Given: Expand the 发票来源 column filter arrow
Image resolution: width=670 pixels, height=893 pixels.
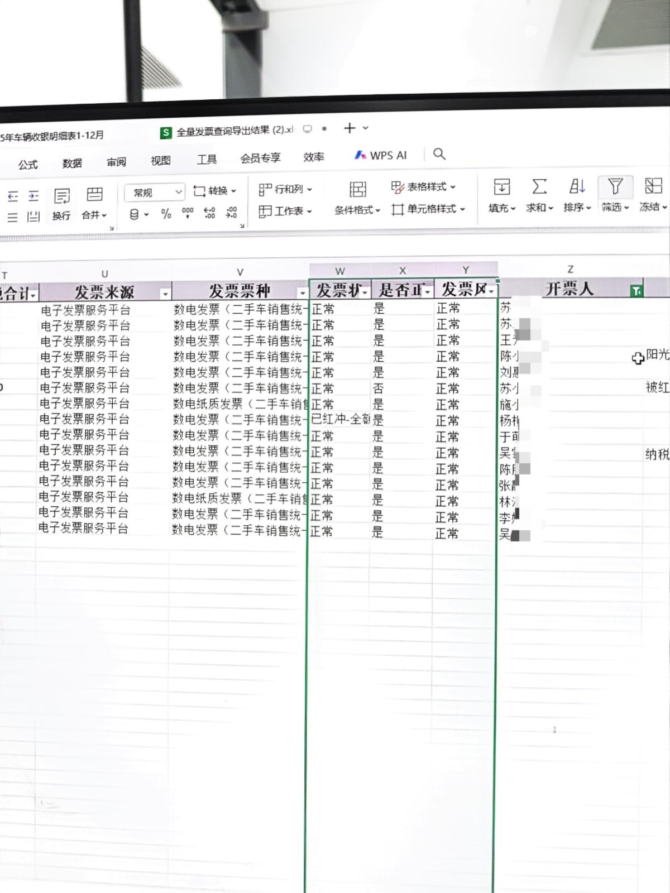Looking at the screenshot, I should pyautogui.click(x=165, y=294).
